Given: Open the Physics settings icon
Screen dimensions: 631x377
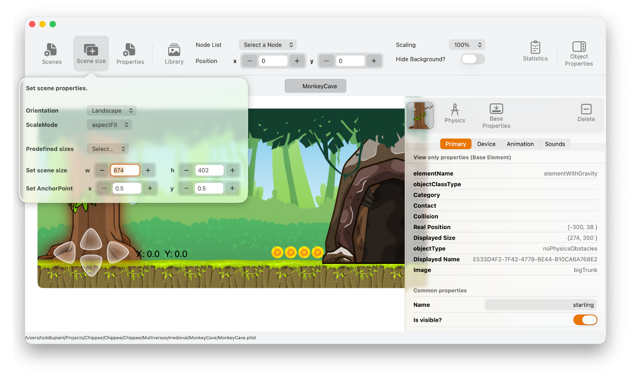Looking at the screenshot, I should tap(455, 113).
